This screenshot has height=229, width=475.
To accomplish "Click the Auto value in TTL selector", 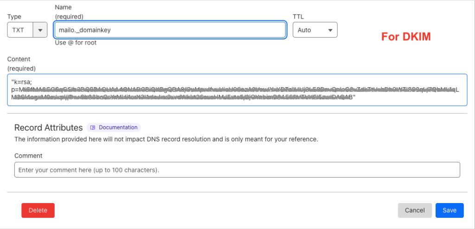I will (305, 30).
